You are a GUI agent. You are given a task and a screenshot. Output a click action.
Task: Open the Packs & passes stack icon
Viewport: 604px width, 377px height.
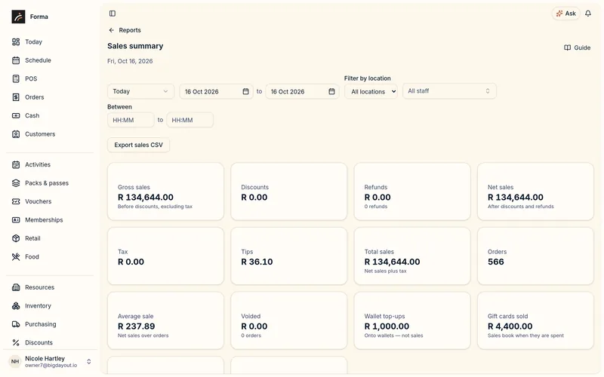[16, 183]
